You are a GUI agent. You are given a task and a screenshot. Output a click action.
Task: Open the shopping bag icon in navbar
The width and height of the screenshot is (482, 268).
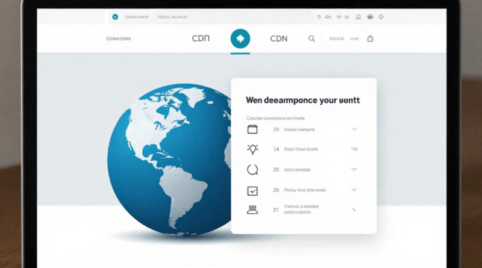click(370, 39)
